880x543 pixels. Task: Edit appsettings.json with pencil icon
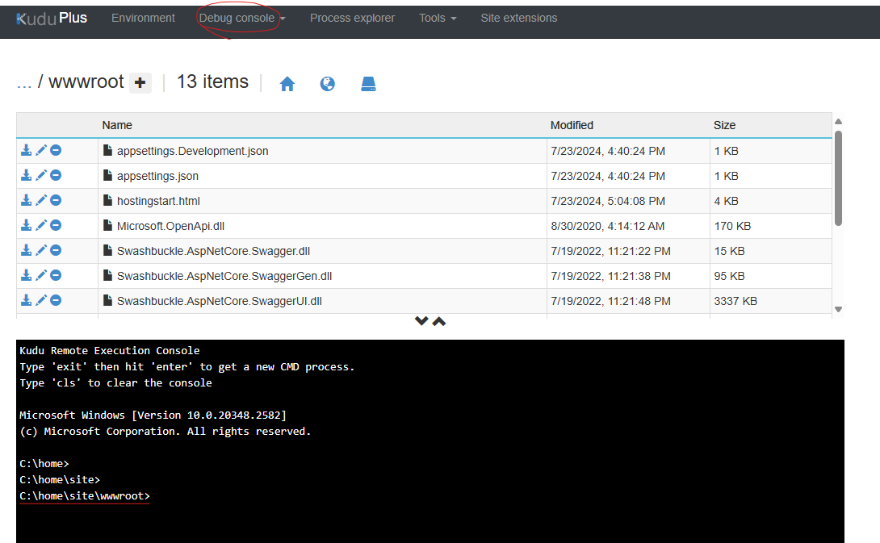point(41,176)
